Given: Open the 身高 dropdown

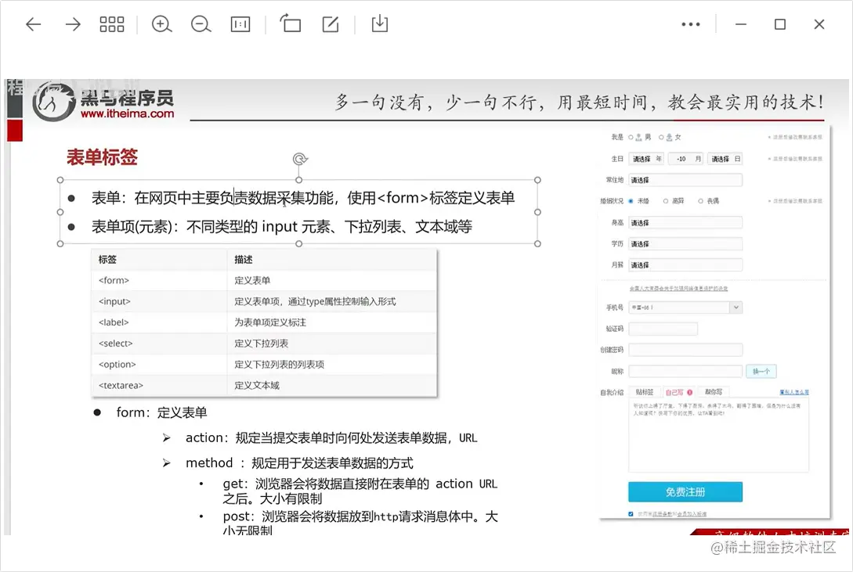Looking at the screenshot, I should coord(685,223).
